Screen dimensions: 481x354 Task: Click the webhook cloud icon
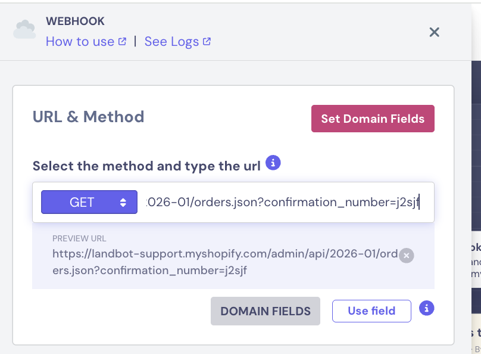(x=25, y=29)
